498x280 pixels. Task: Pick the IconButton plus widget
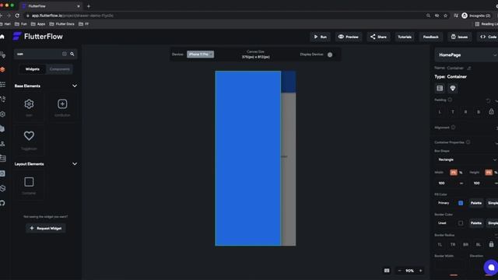point(62,103)
